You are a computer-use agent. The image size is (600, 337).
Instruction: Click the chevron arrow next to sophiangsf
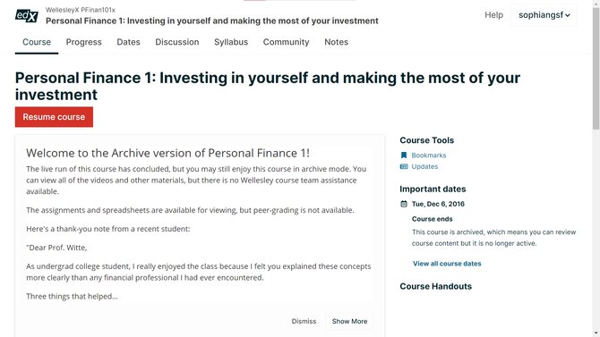pyautogui.click(x=568, y=15)
